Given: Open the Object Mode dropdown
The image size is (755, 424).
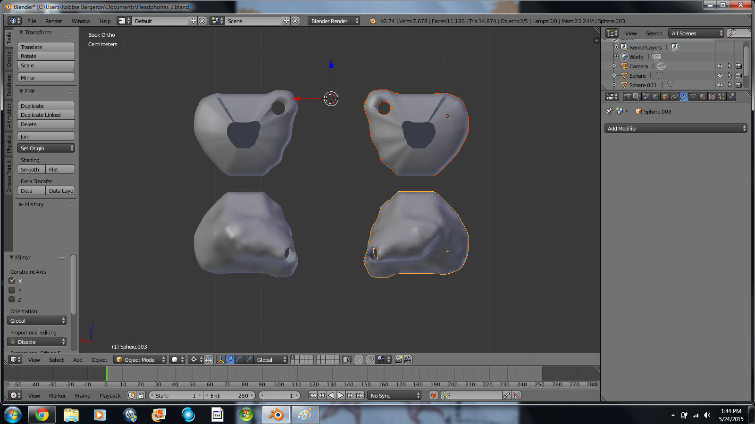Looking at the screenshot, I should [x=140, y=359].
